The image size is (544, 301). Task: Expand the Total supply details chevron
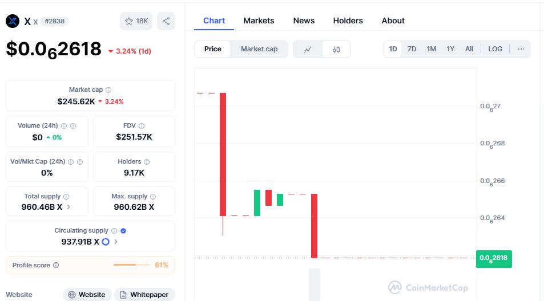[x=68, y=207]
